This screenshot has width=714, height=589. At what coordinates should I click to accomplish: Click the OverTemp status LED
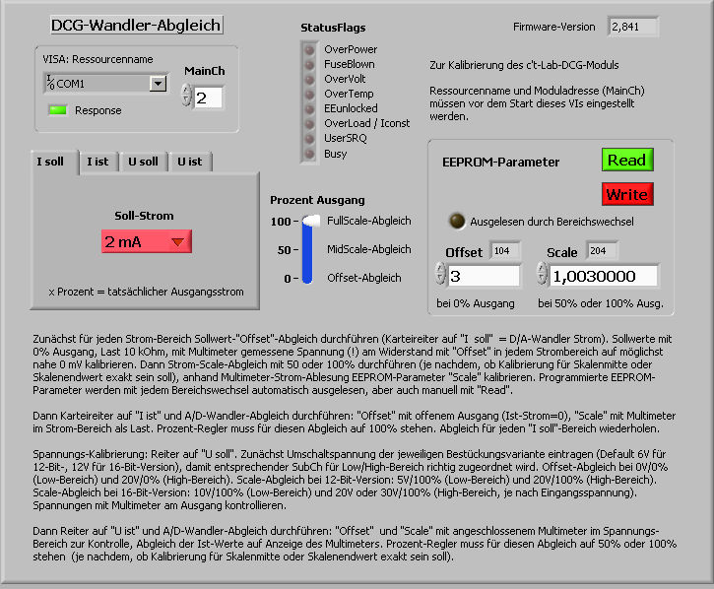(310, 94)
